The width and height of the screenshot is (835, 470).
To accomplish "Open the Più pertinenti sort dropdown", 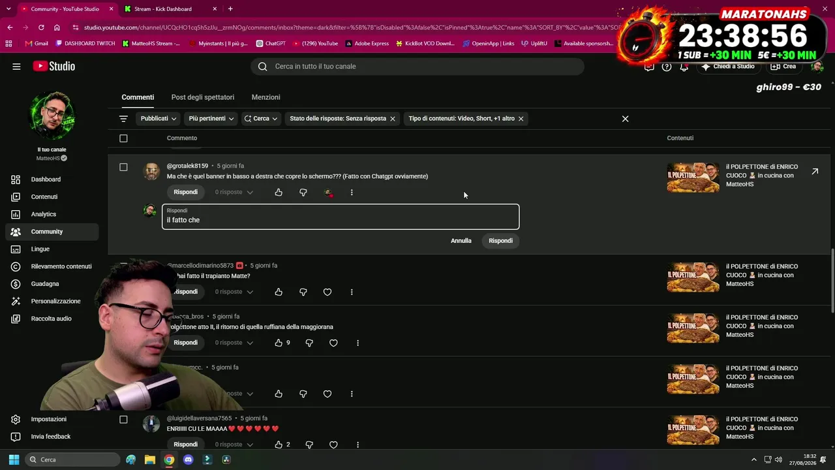I will (x=211, y=119).
